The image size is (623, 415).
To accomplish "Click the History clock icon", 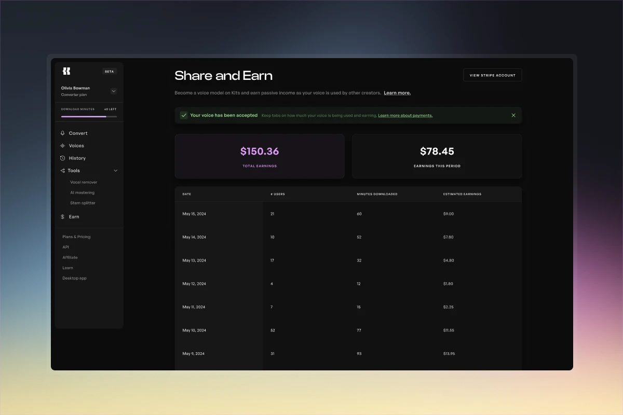I will point(63,158).
